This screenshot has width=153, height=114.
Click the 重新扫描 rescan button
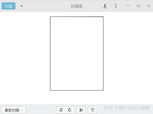pyautogui.click(x=14, y=110)
